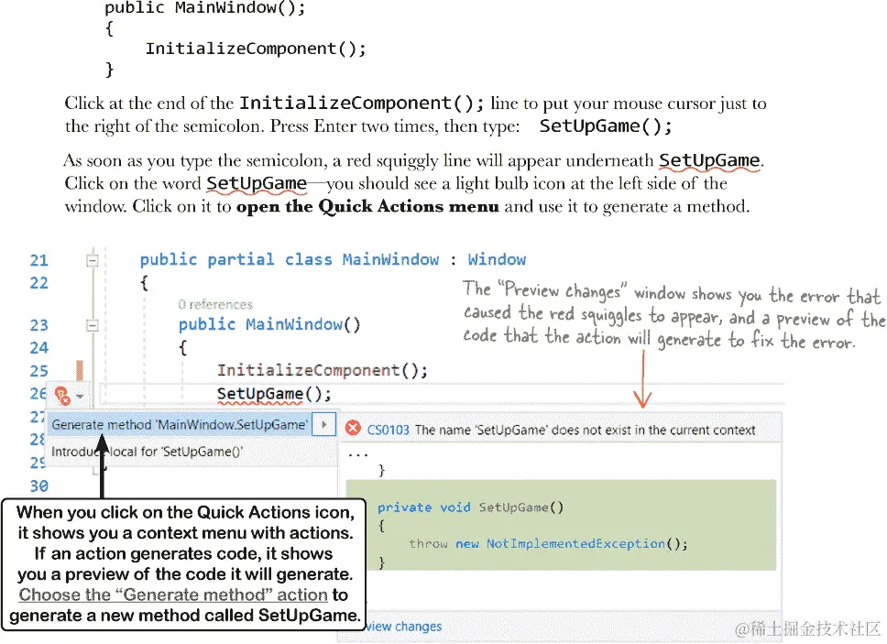The height and width of the screenshot is (644, 887).
Task: Select Introduce local for 'SetUpGame()'
Action: pos(148,452)
